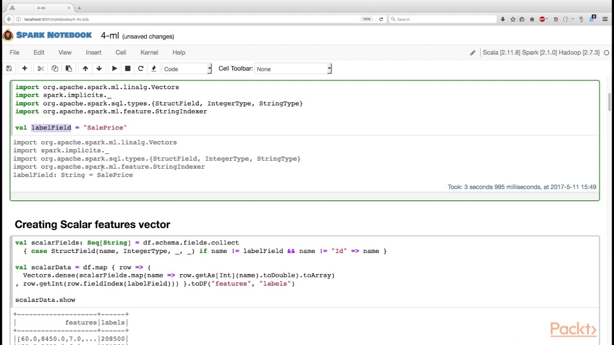
Task: Open the browser downloads arrow
Action: pos(503,19)
